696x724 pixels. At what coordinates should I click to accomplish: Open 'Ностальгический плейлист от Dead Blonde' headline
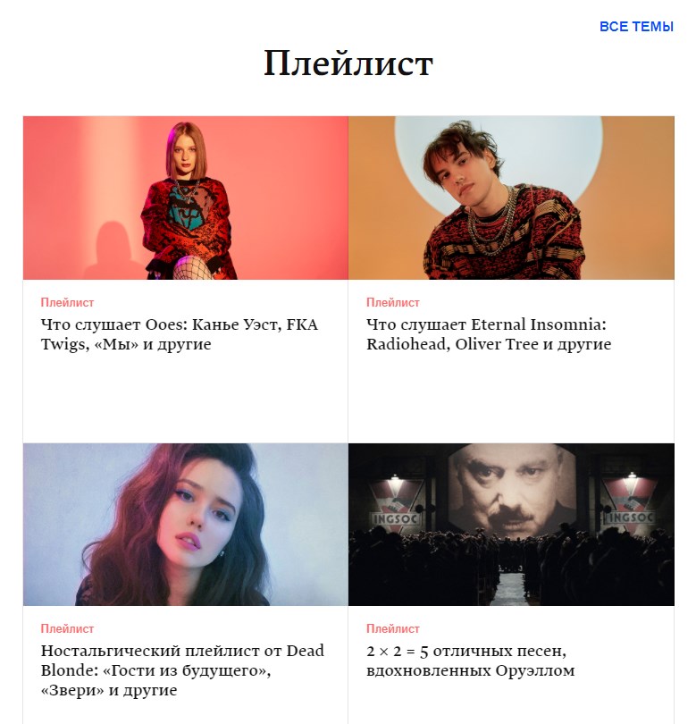[x=182, y=670]
